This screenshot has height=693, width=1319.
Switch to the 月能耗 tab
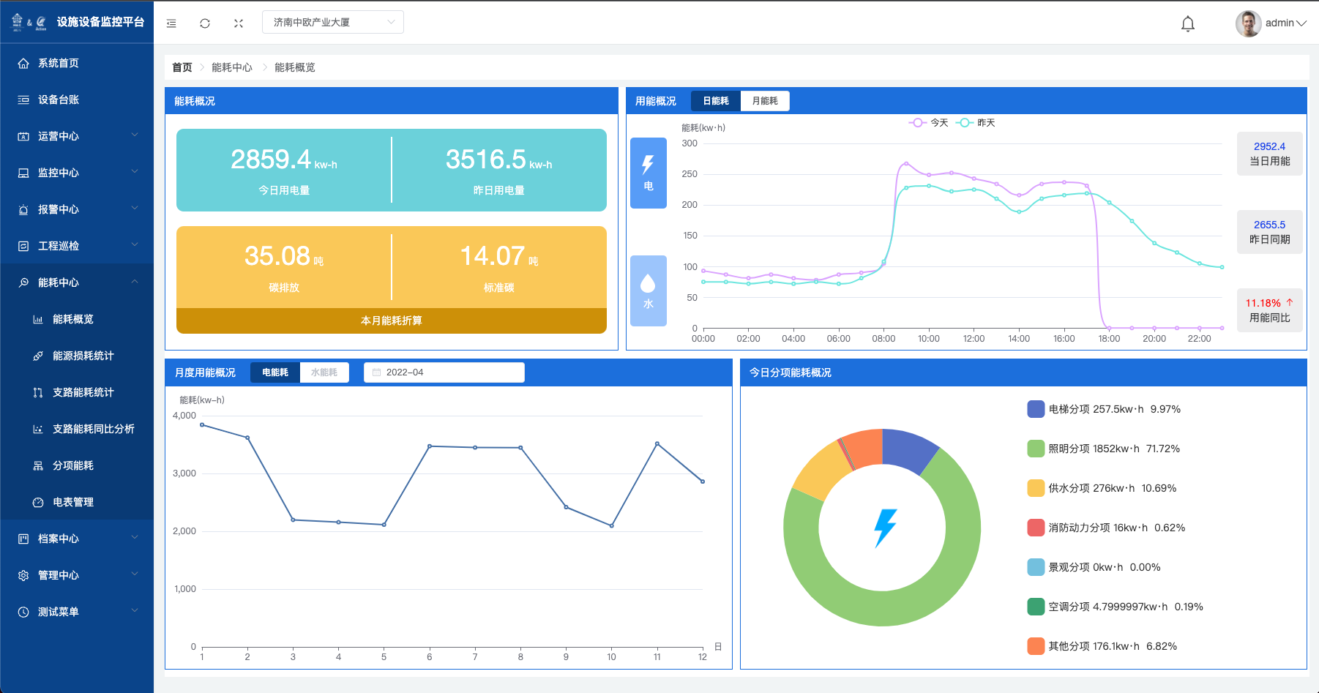pyautogui.click(x=765, y=101)
